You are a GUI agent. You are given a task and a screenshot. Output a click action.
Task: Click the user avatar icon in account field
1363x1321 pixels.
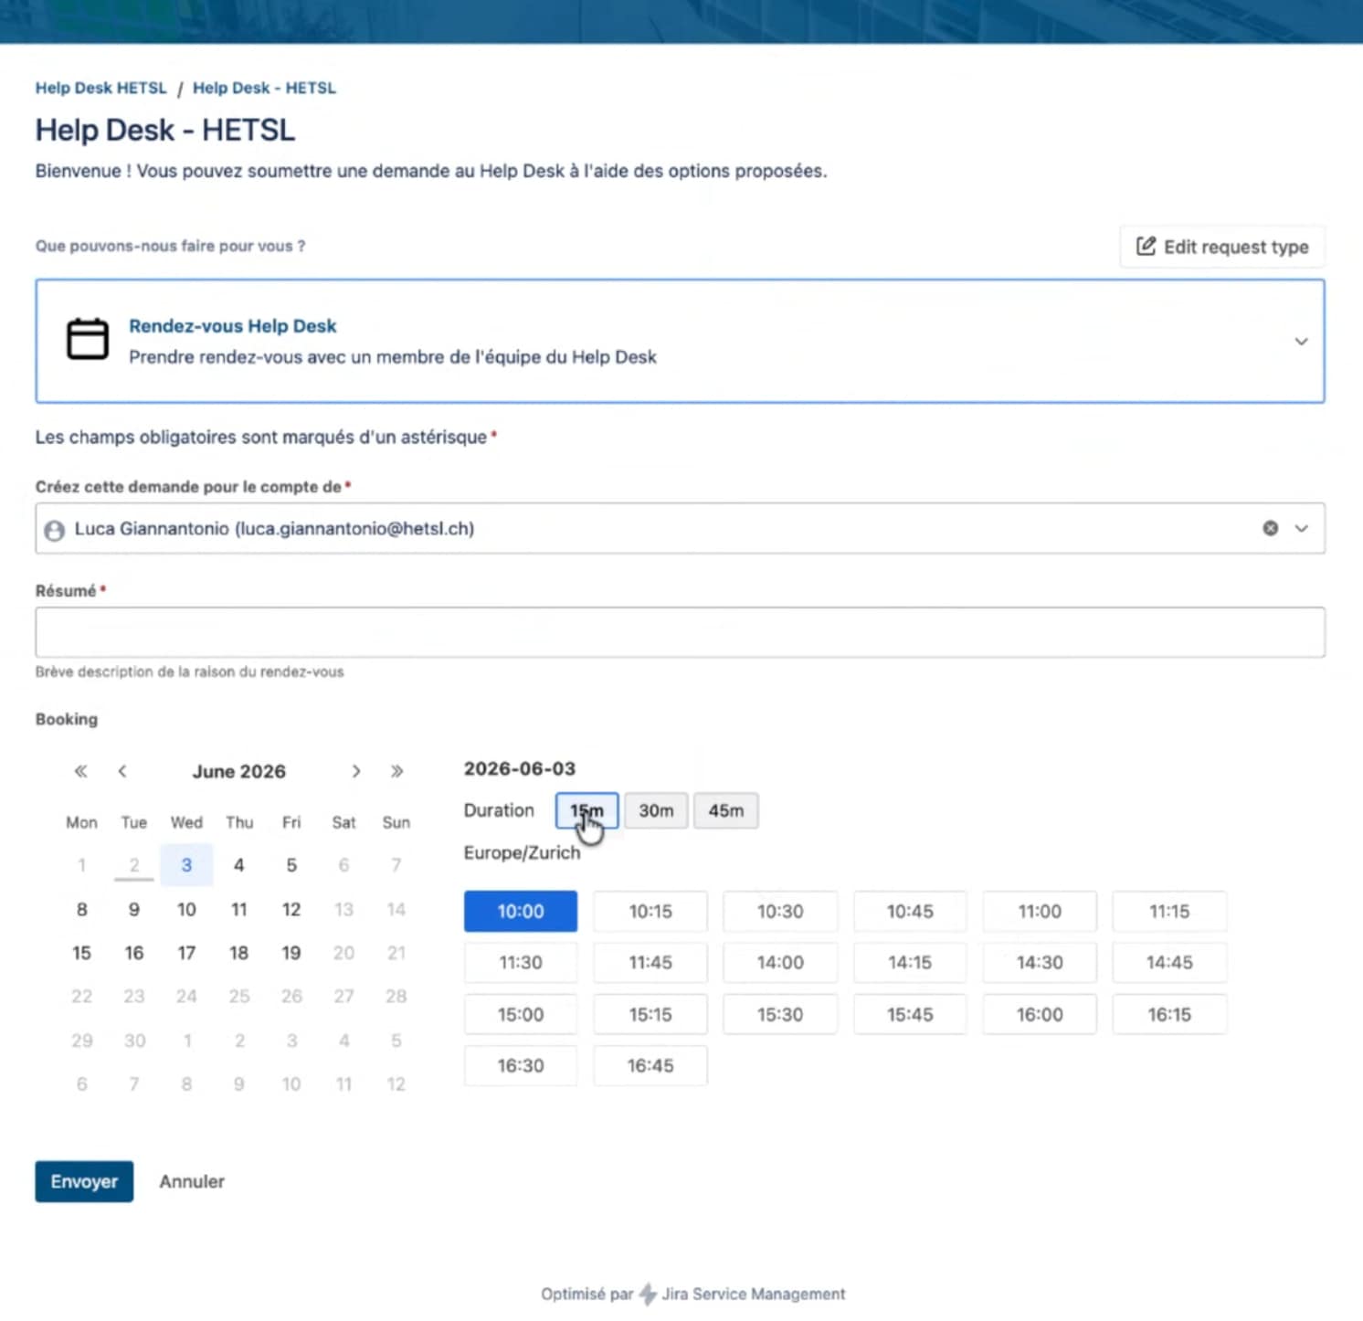pos(55,530)
